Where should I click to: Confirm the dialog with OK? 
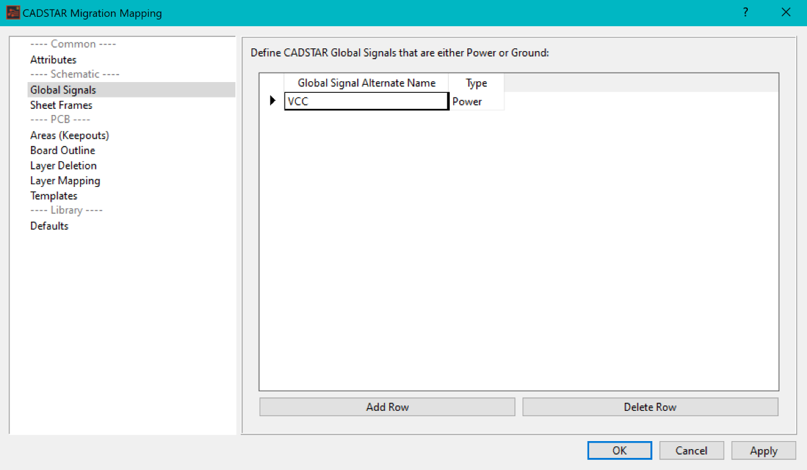coord(619,451)
